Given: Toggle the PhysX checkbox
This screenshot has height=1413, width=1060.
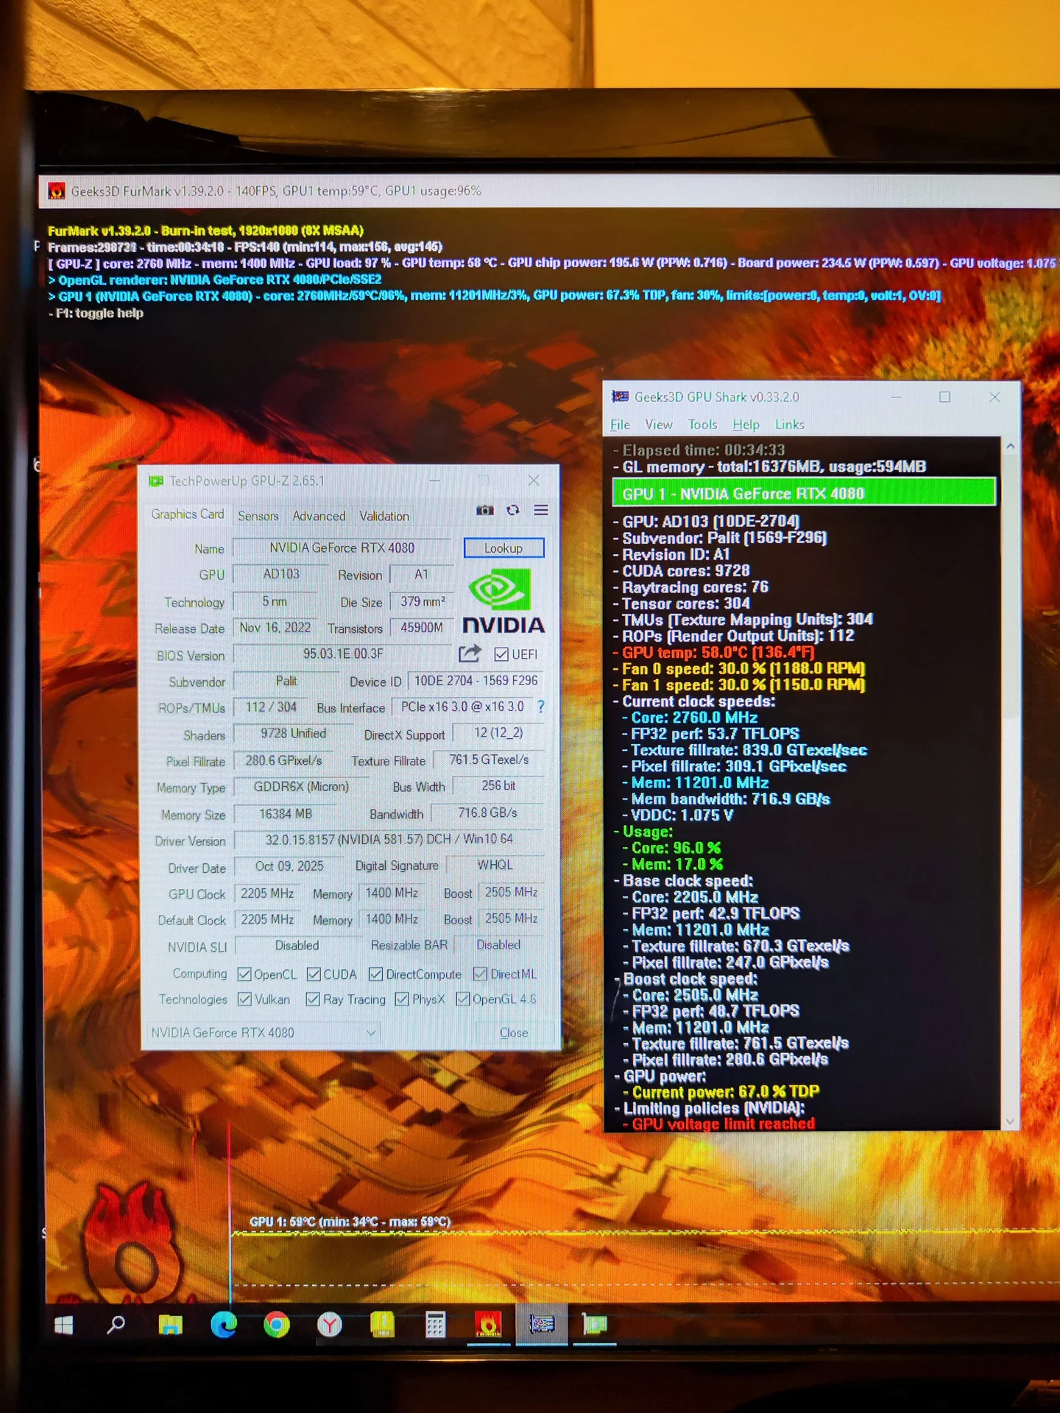Looking at the screenshot, I should point(402,999).
